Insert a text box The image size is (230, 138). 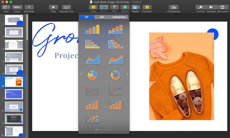(114, 7)
